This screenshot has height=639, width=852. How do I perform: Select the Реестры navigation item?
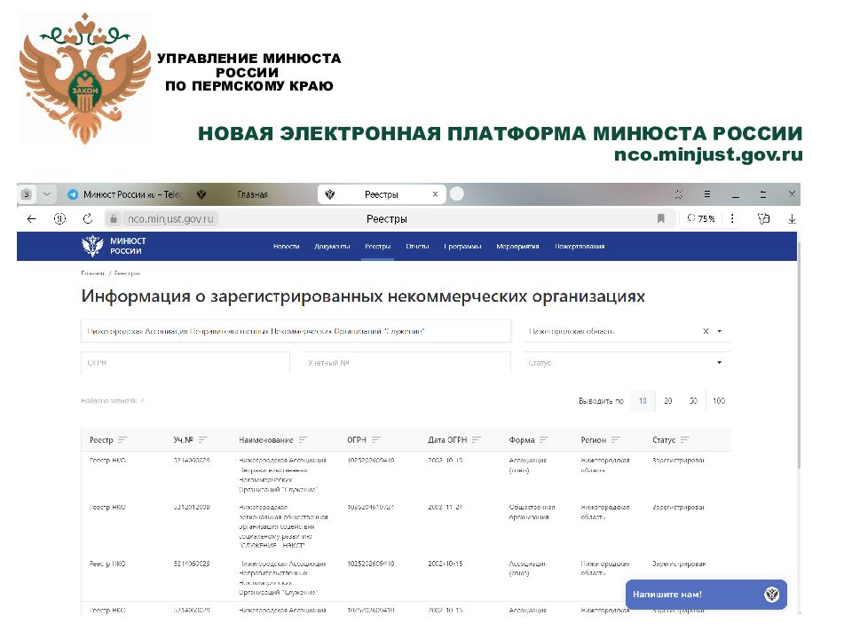point(378,246)
